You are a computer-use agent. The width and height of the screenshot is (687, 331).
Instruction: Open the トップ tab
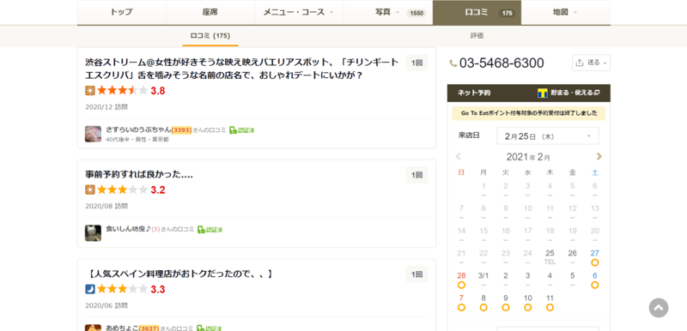[121, 12]
